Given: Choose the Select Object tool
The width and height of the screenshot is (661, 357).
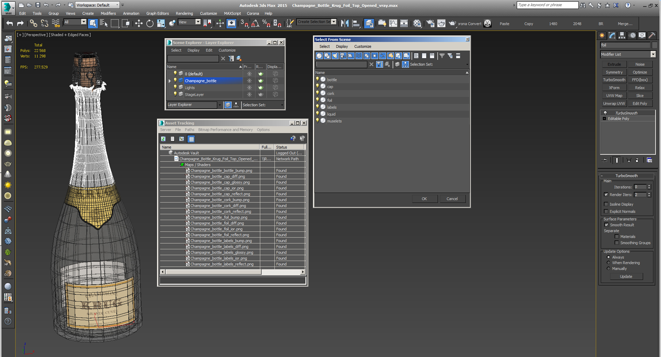Looking at the screenshot, I should tap(93, 23).
